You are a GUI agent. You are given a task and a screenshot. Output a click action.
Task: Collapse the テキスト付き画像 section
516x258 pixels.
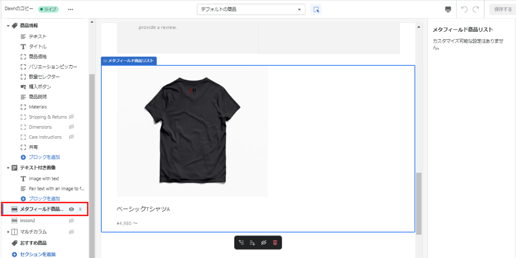tap(8, 168)
